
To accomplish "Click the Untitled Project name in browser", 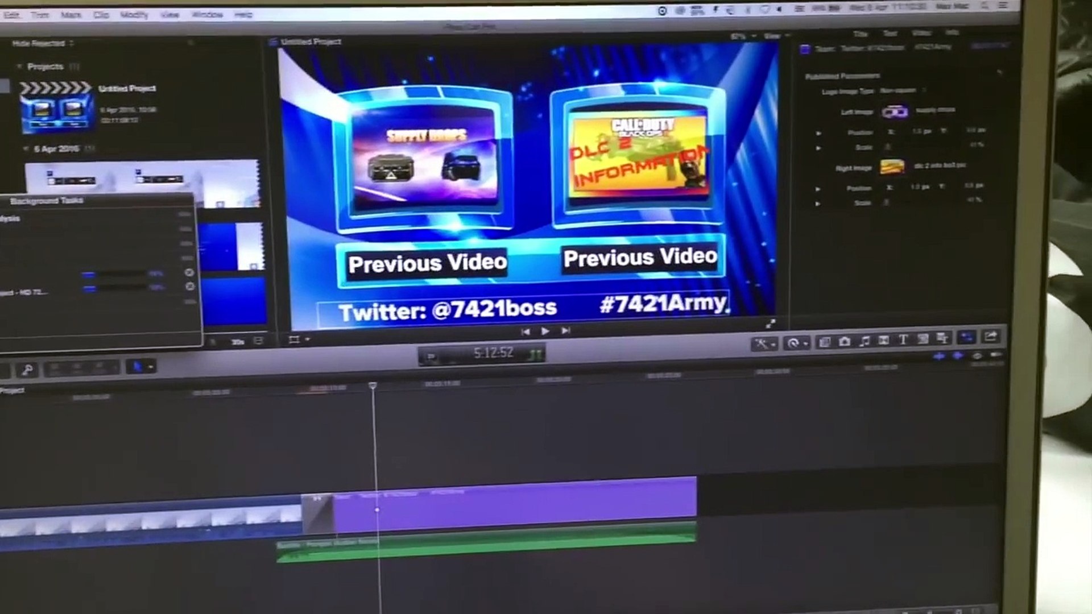I will [127, 88].
